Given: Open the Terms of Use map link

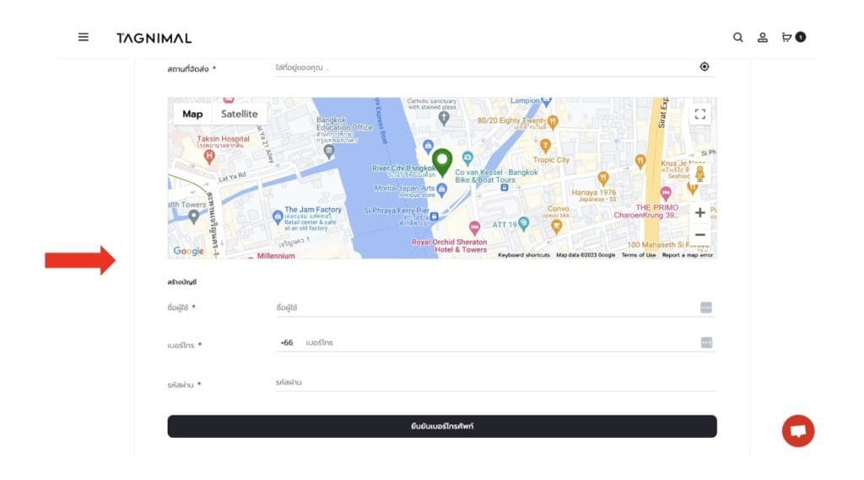Looking at the screenshot, I should click(x=638, y=255).
